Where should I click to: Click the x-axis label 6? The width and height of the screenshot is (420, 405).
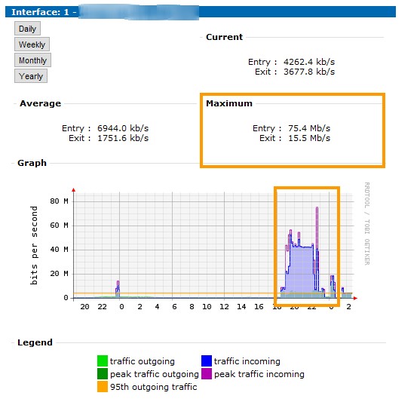coord(174,307)
